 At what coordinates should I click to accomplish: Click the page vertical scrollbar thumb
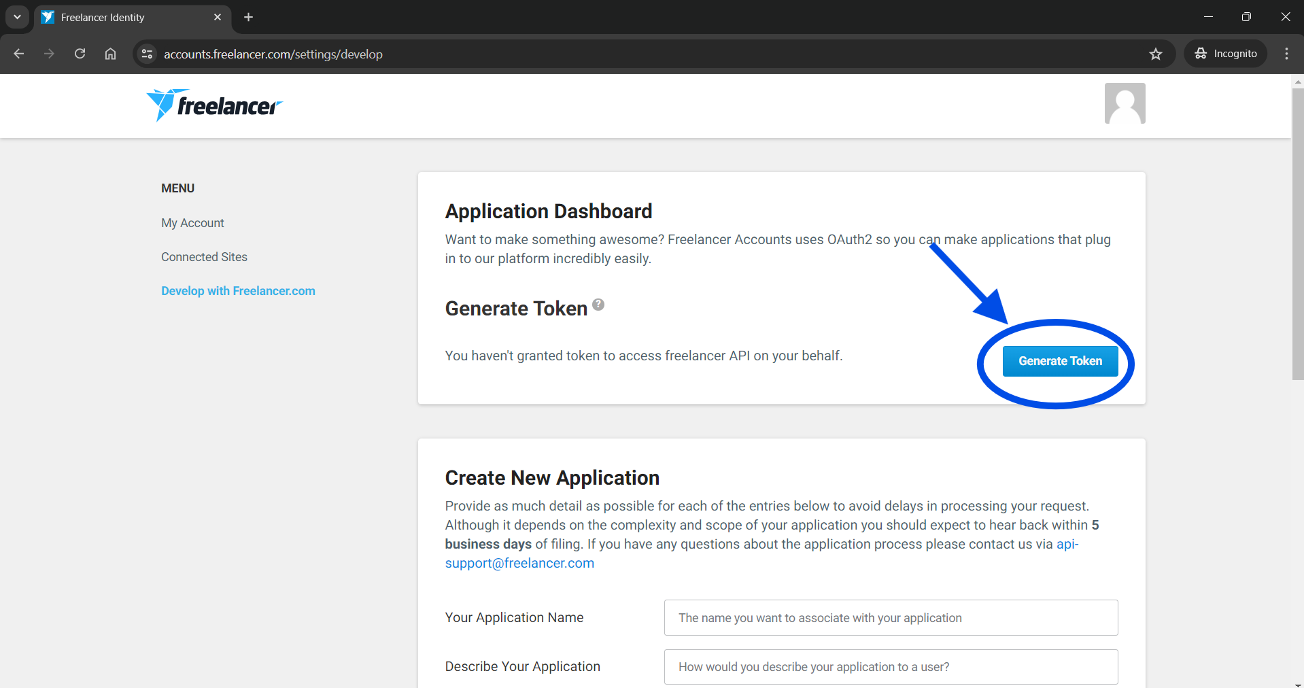pyautogui.click(x=1298, y=233)
